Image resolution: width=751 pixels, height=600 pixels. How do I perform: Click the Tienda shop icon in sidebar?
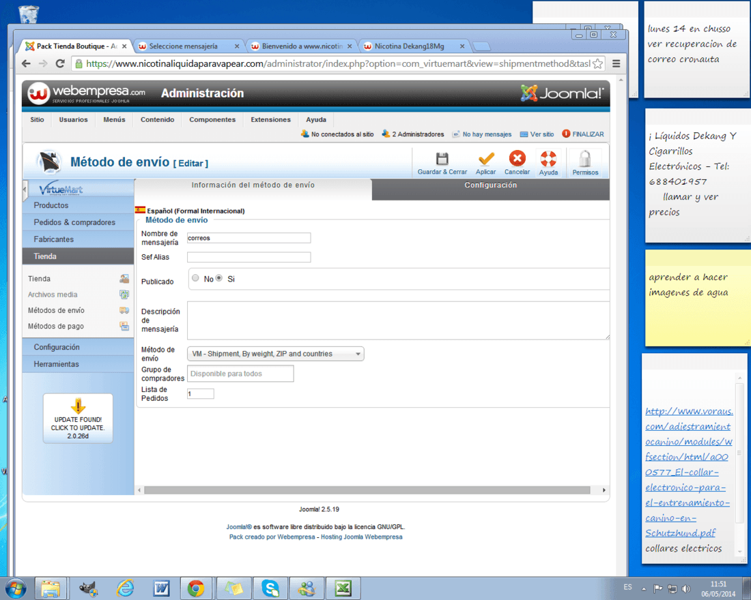[124, 278]
